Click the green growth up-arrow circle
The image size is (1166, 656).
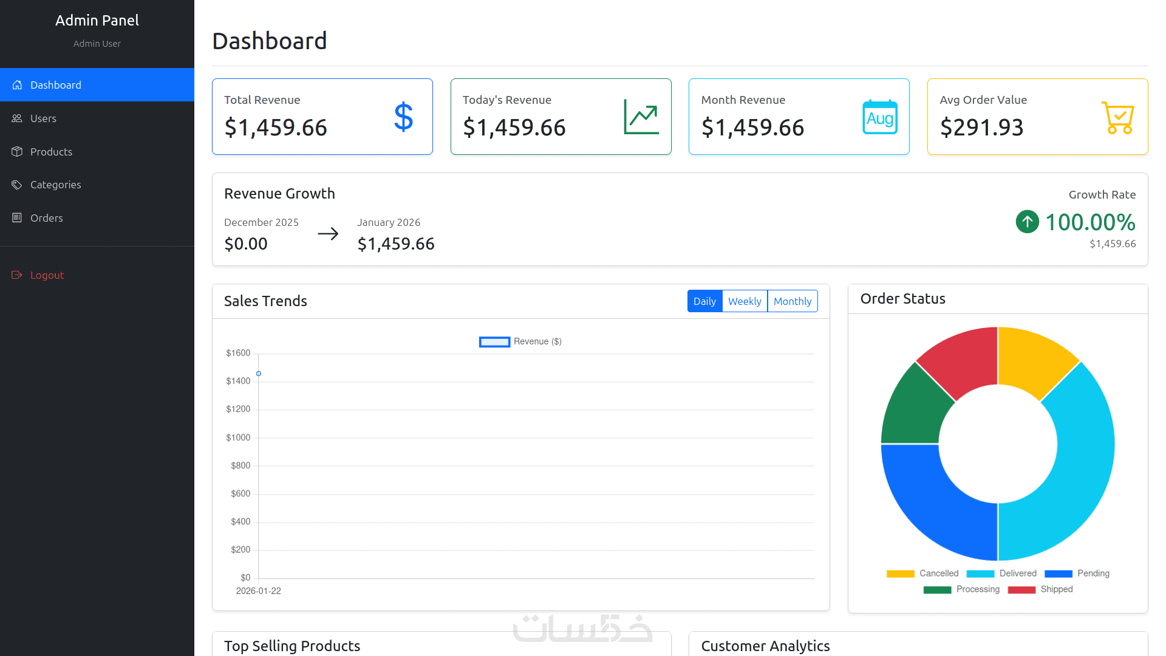1028,222
